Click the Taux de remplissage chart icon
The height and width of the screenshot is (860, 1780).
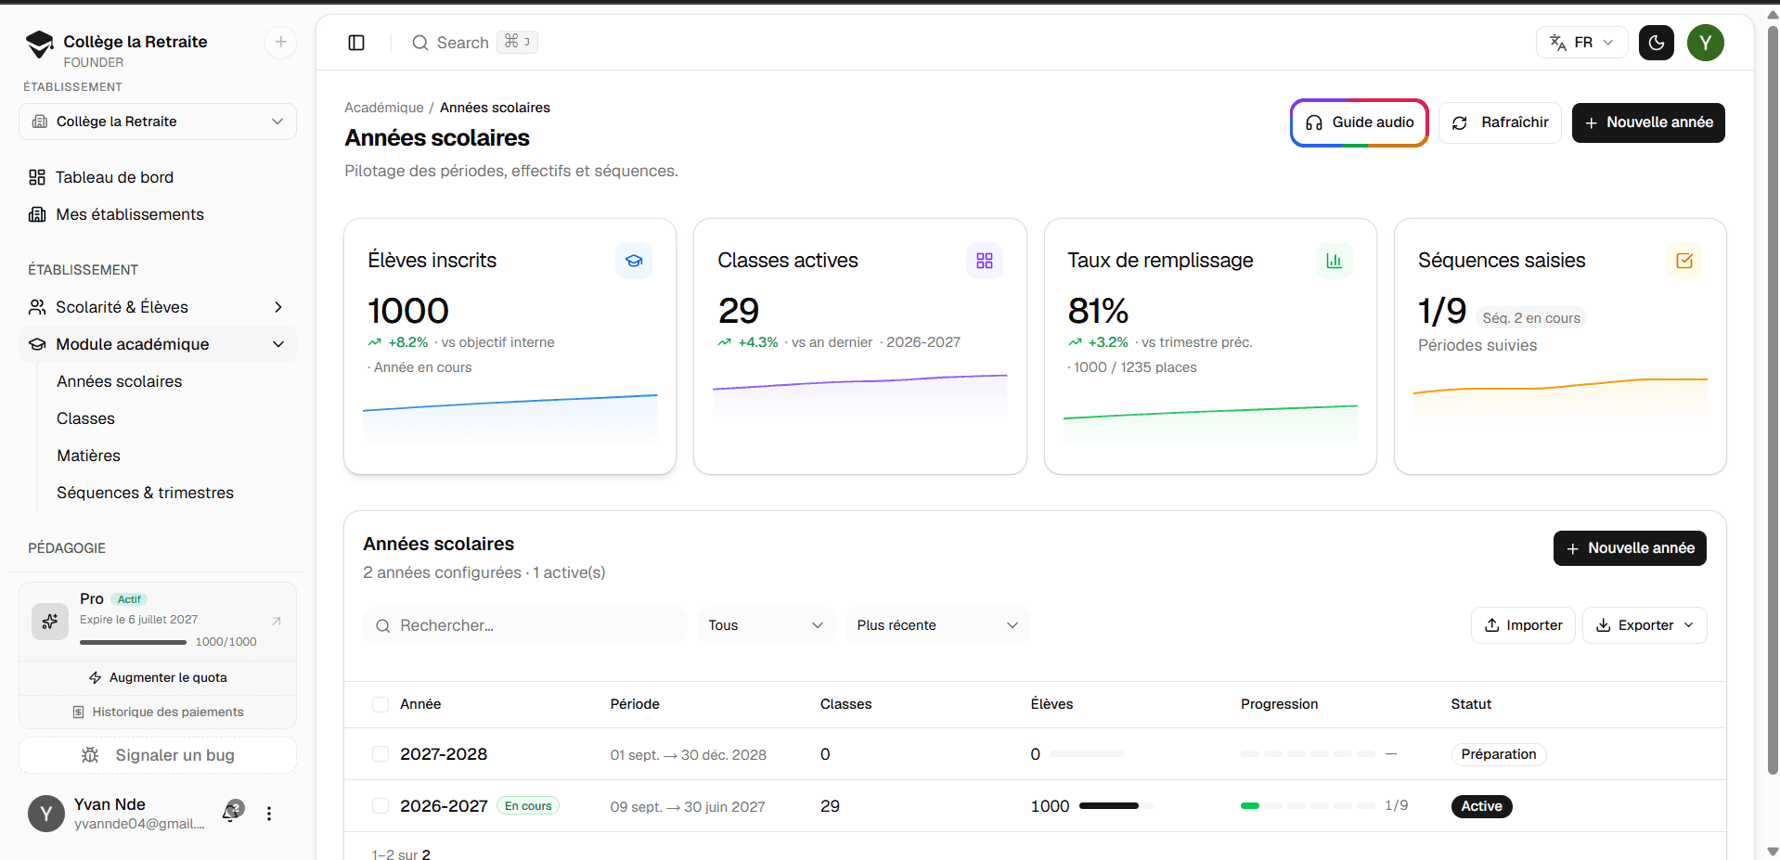click(1334, 261)
